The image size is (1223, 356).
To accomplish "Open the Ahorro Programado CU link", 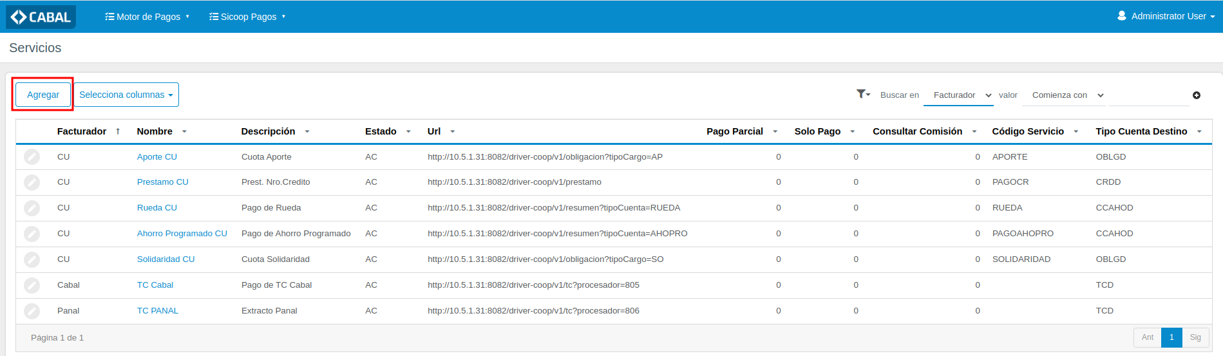I will [182, 234].
